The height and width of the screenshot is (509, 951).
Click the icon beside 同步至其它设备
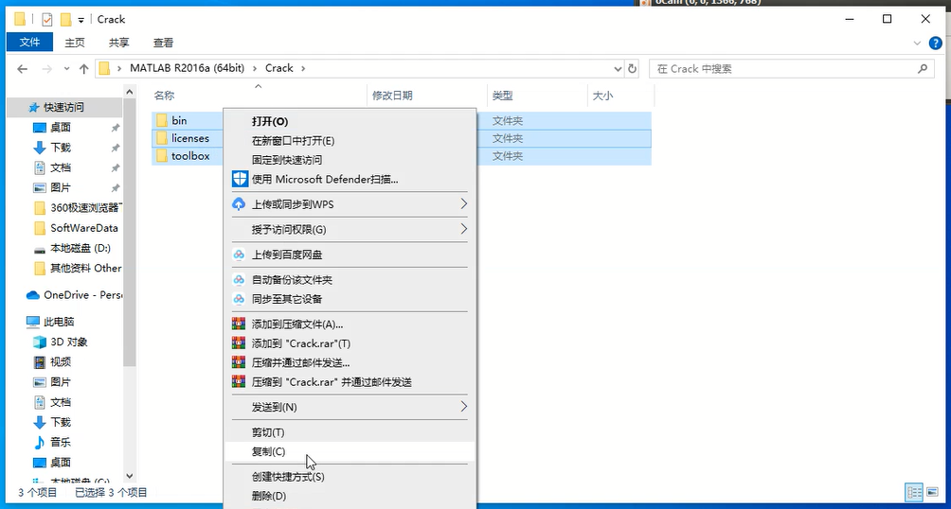(x=239, y=299)
